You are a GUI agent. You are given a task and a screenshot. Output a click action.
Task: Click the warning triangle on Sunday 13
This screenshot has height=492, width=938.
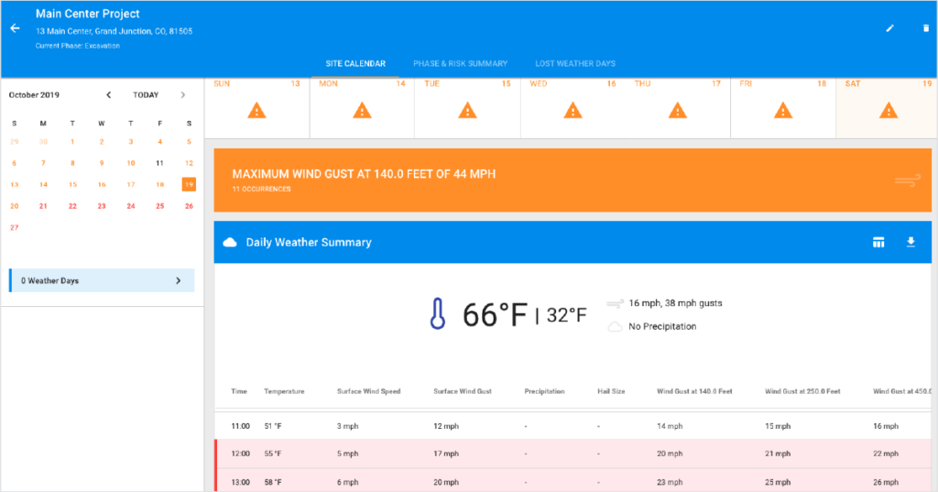click(256, 110)
